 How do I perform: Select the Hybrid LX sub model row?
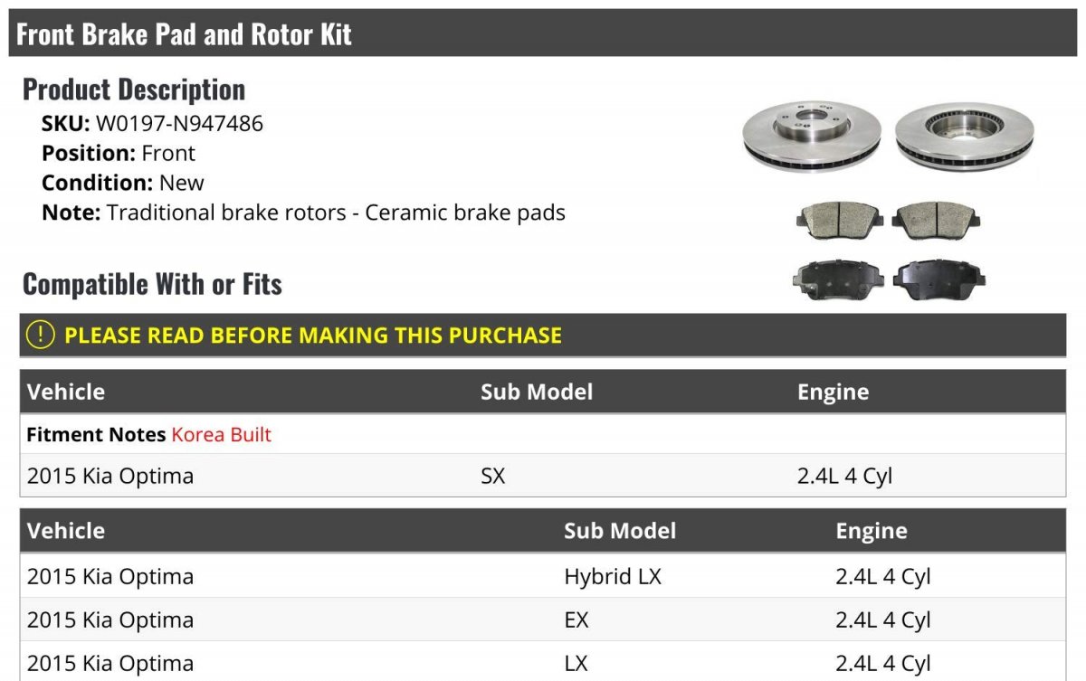543,576
